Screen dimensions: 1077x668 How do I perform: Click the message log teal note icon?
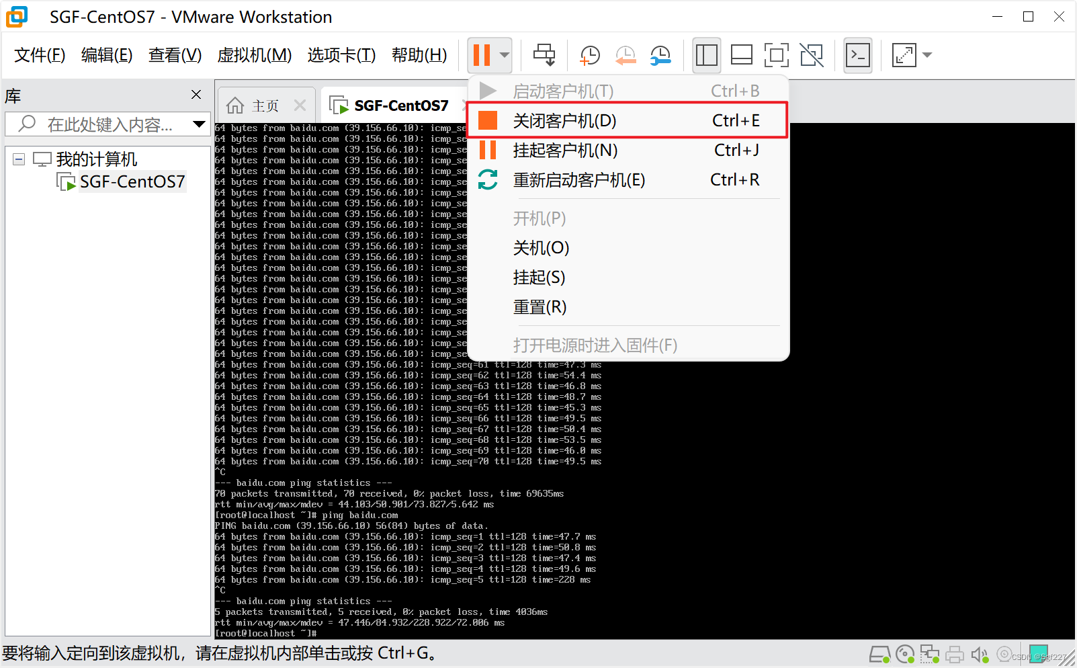pos(1039,654)
